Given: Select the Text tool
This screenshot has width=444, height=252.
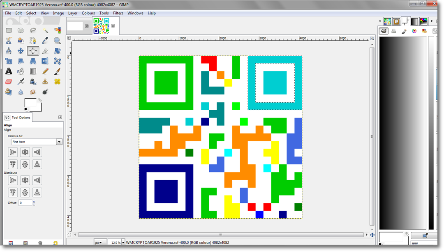Looking at the screenshot, I should pyautogui.click(x=9, y=71).
